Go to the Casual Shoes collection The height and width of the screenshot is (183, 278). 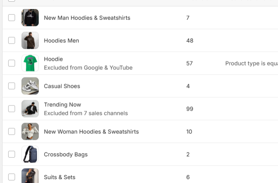point(62,86)
